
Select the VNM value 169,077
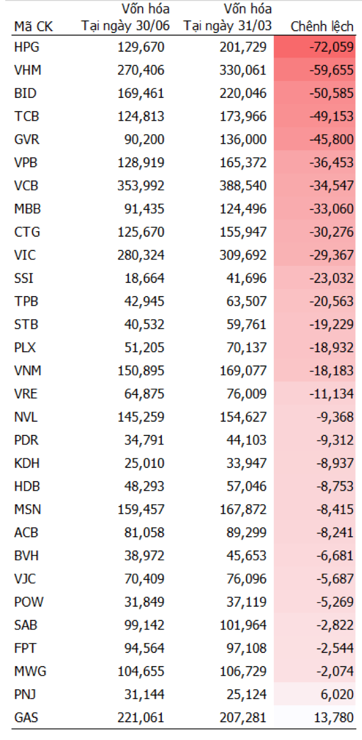pos(243,371)
